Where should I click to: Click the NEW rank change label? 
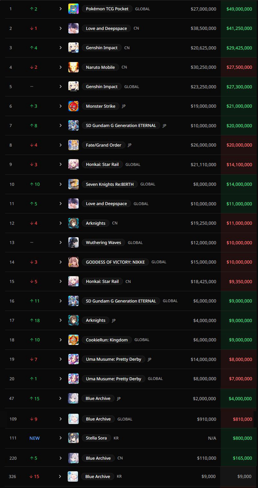(35, 438)
